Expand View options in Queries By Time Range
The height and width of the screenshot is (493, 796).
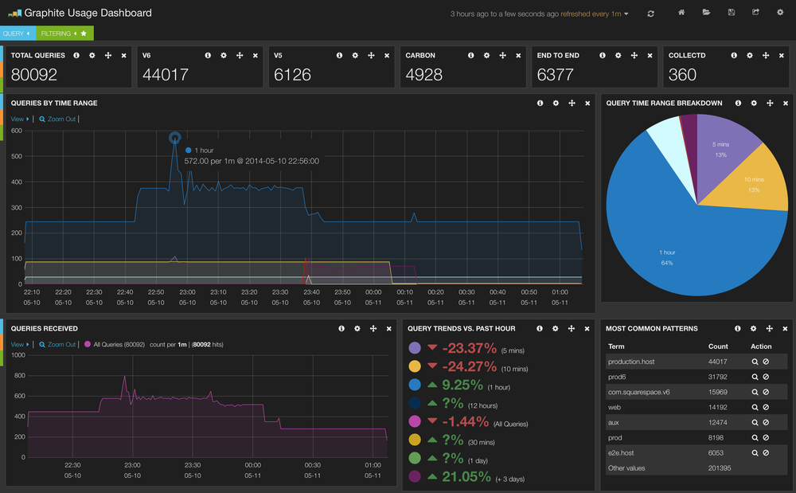click(20, 119)
